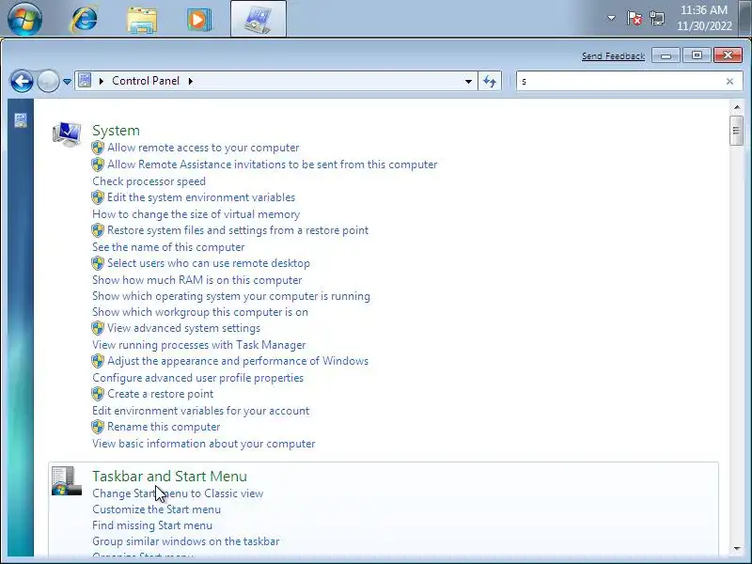The height and width of the screenshot is (564, 752).
Task: Open Customize the Start menu
Action: 156,509
